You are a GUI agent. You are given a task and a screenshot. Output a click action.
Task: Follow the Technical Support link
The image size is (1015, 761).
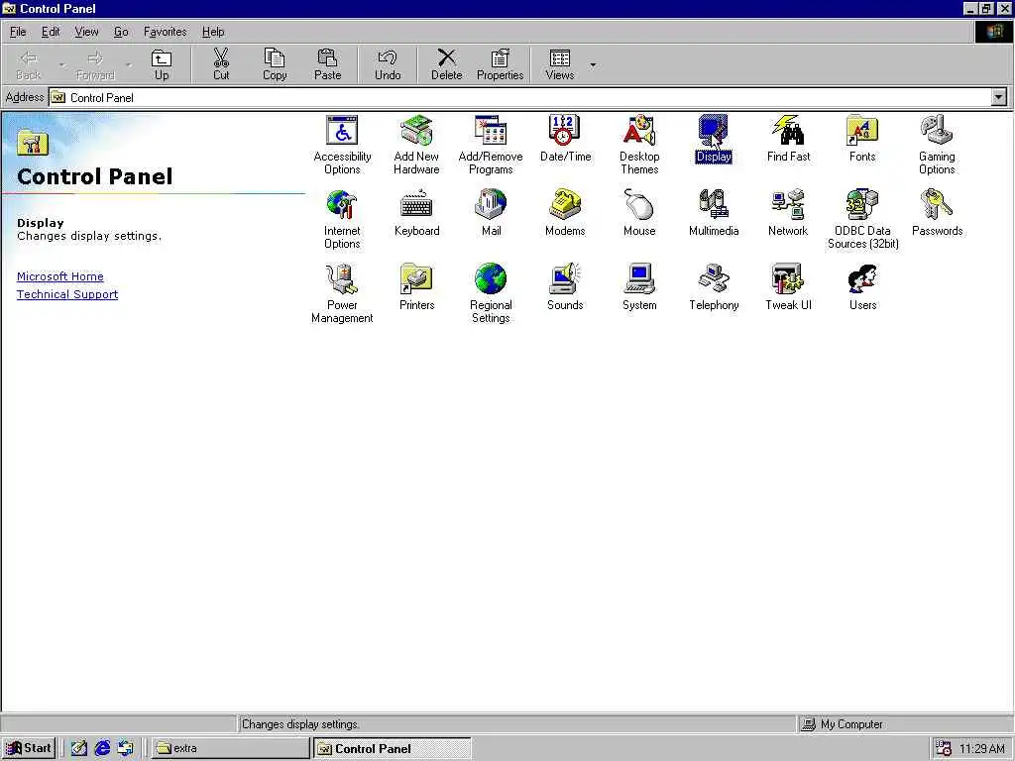click(x=67, y=294)
